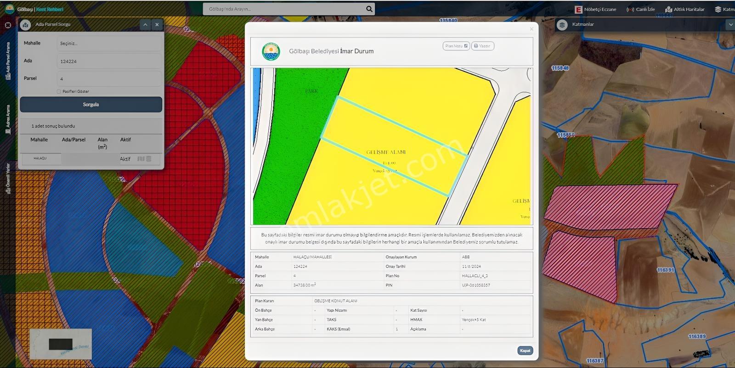Viewport: 735px width, 368px height.
Task: Open the Önemli Yerler sidebar tab
Action: tap(8, 178)
